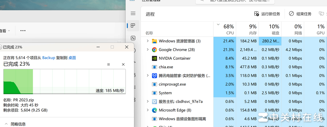This screenshot has width=327, height=127.
Task: Click the System 2.5 MB/秒 disk value
Action: point(271,93)
